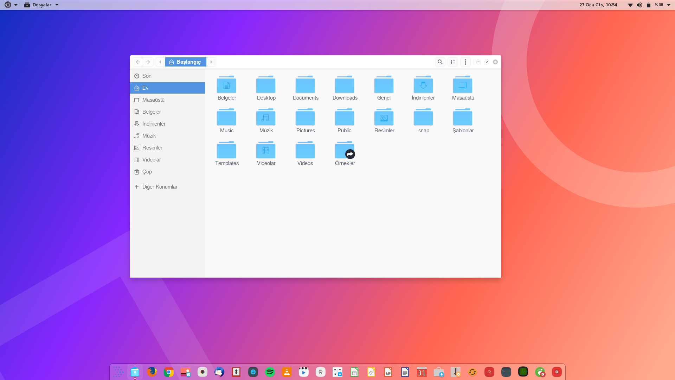Screen dimensions: 675x380
Task: Open LibreOffice Calc from the dock
Action: tap(354, 372)
